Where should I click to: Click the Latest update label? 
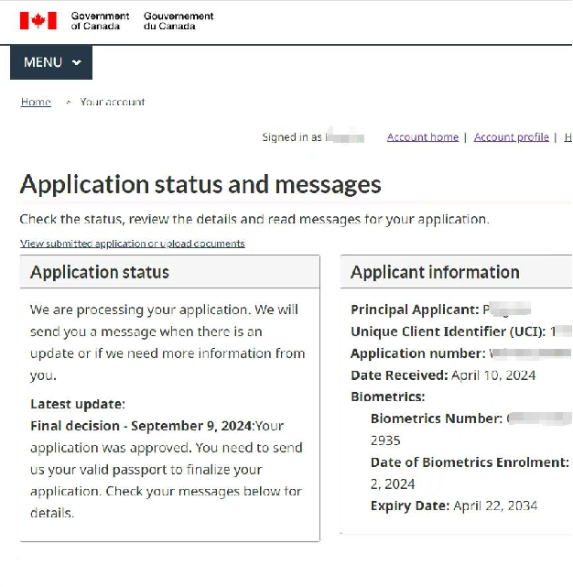(x=78, y=404)
